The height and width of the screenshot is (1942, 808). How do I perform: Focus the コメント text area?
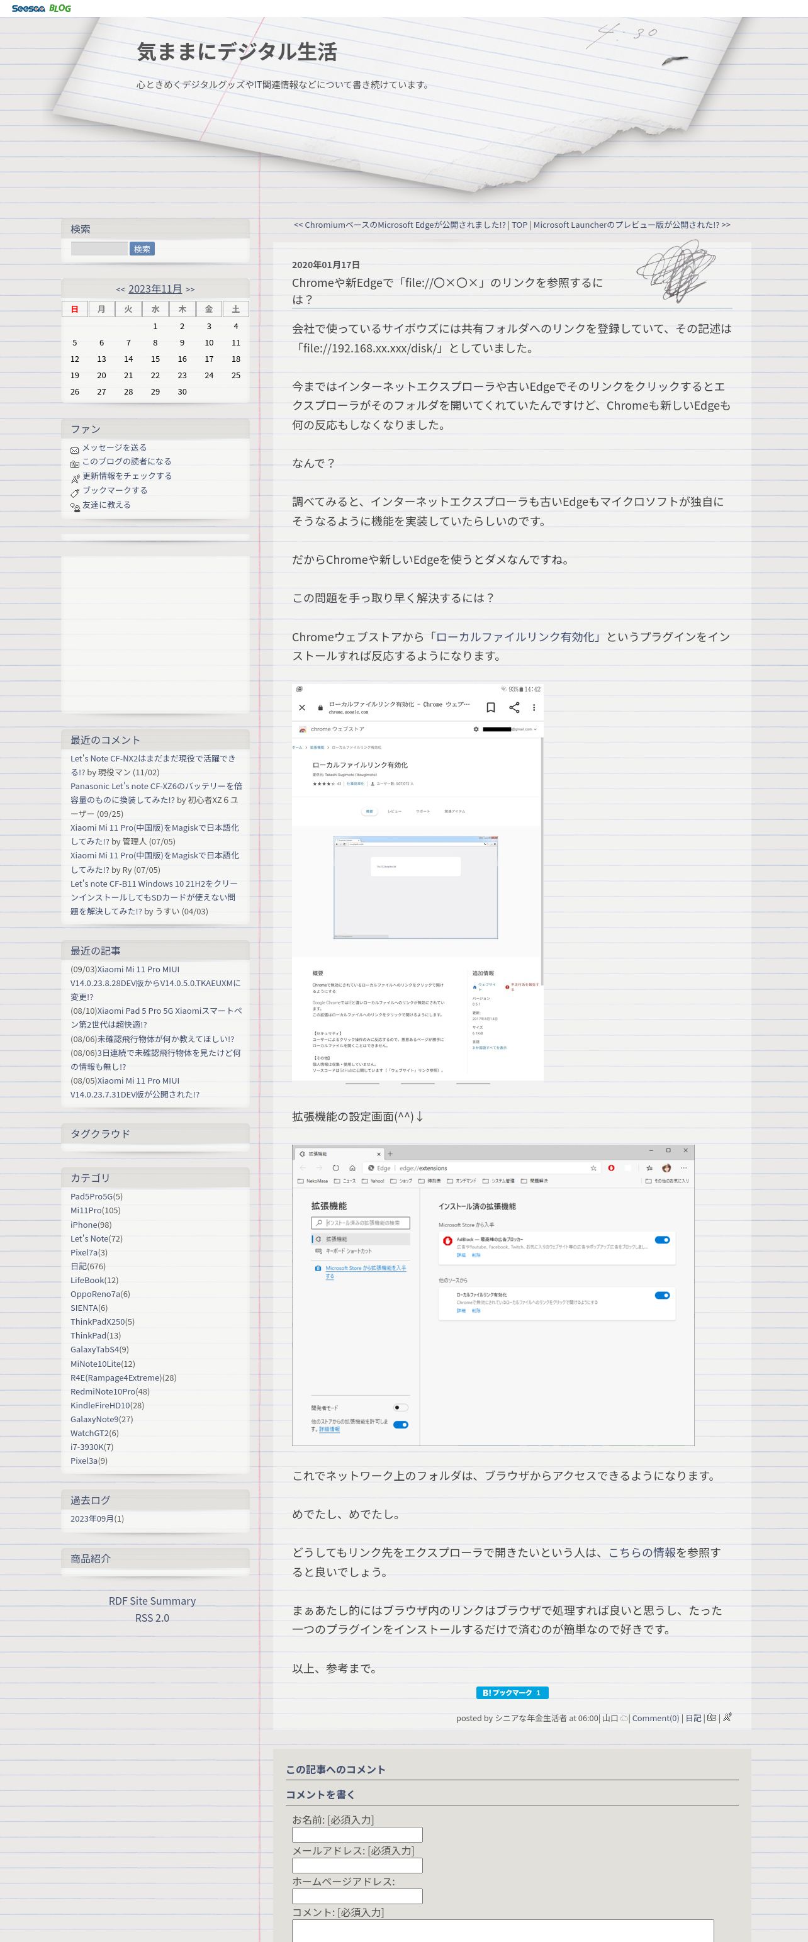(503, 1931)
